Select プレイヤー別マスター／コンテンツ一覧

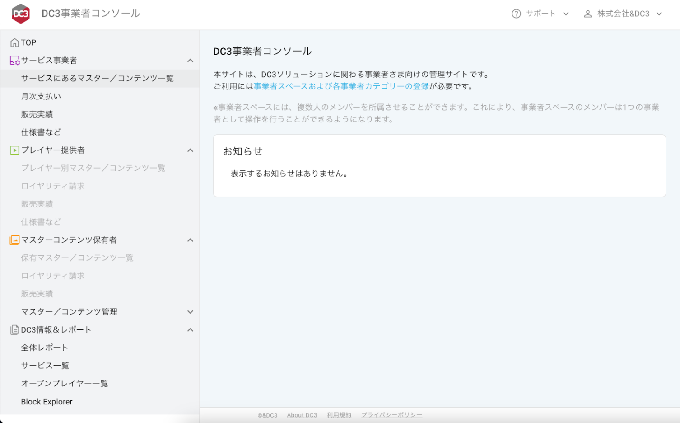(93, 168)
